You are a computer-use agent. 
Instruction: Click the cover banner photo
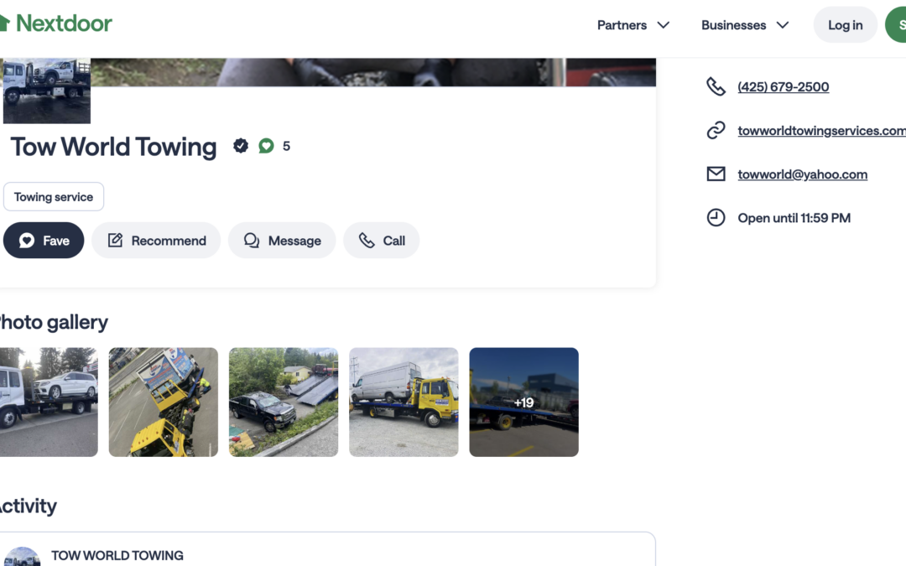(373, 72)
